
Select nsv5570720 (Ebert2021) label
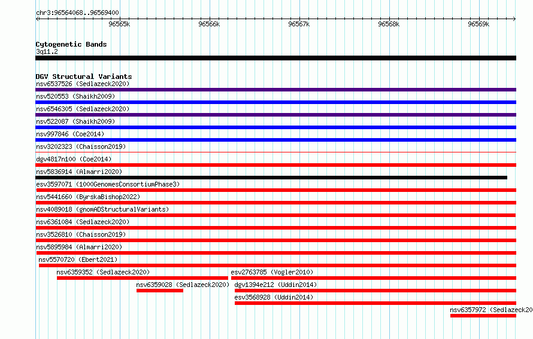[78, 259]
